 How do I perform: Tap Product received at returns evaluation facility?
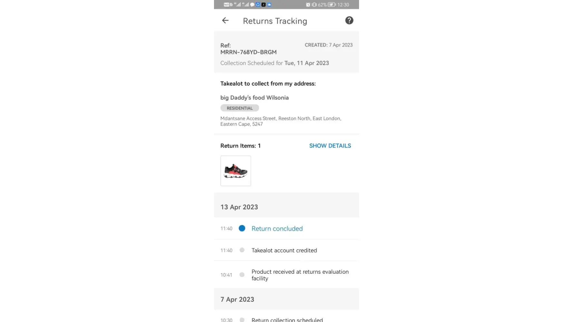[x=300, y=275]
